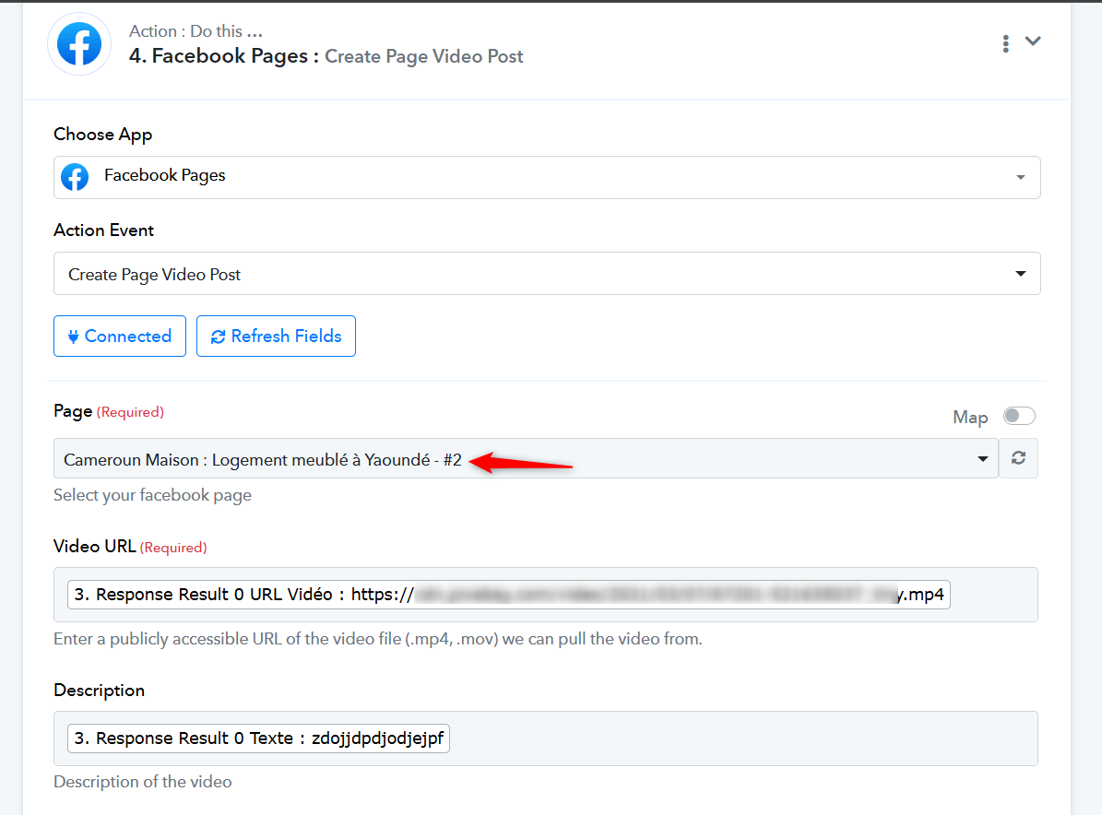1102x815 pixels.
Task: Click the publicly accessible URL hint text
Action: [378, 639]
